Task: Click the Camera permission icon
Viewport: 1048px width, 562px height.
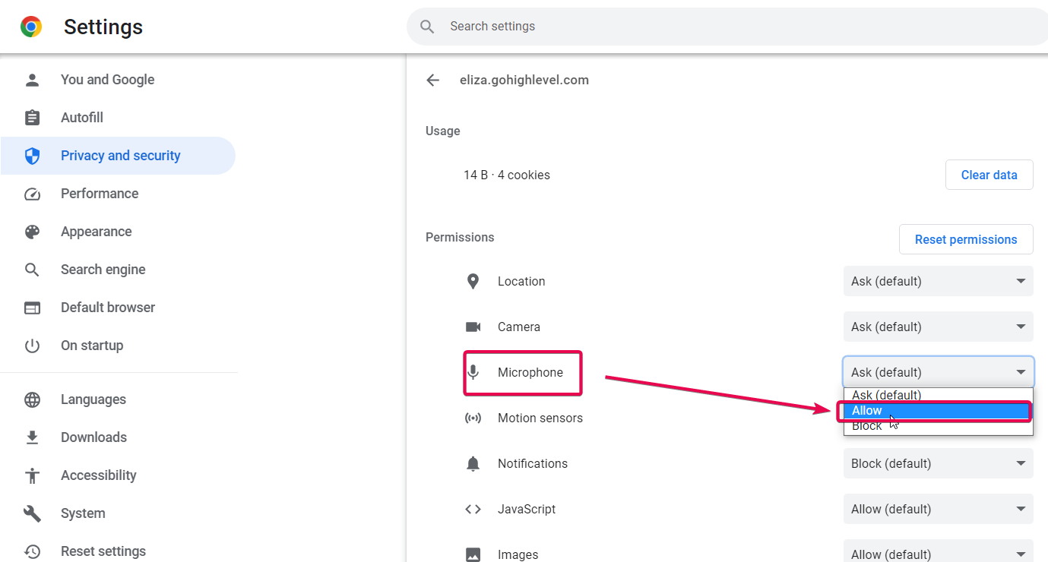Action: point(473,327)
